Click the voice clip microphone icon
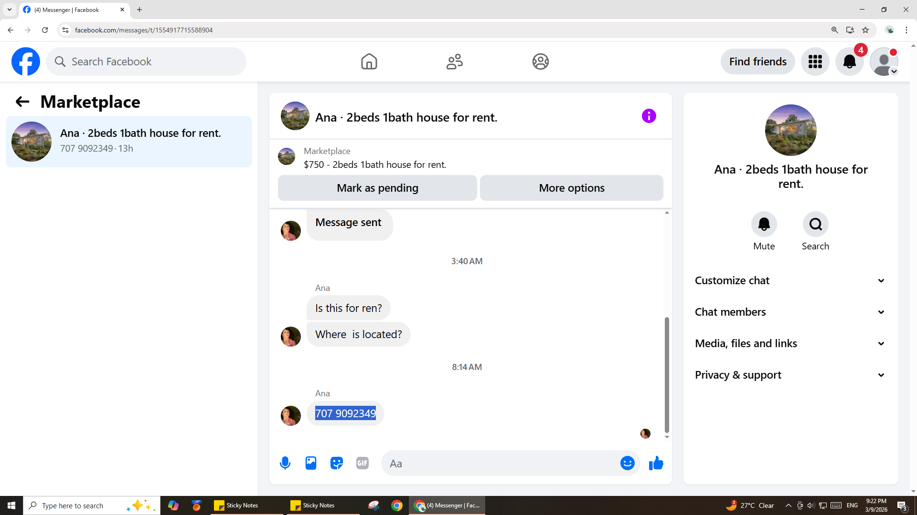This screenshot has width=917, height=515. pyautogui.click(x=285, y=463)
